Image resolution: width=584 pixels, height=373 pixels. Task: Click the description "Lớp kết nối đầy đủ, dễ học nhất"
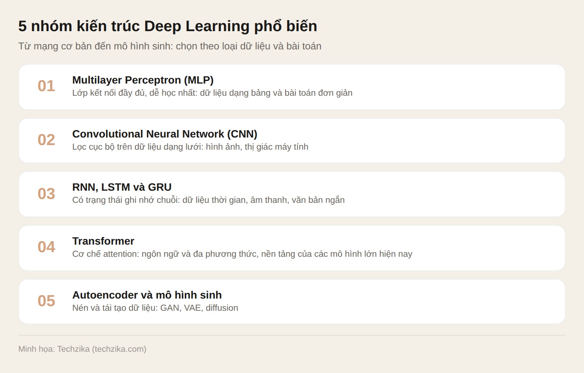(212, 93)
